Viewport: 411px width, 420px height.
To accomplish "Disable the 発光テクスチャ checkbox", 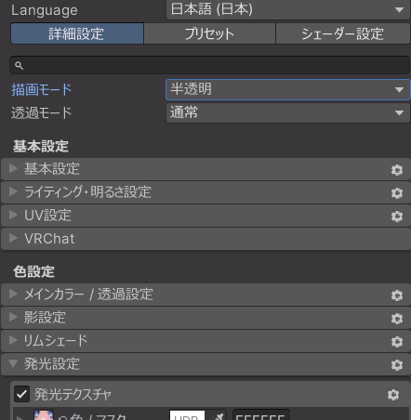I will click(21, 394).
